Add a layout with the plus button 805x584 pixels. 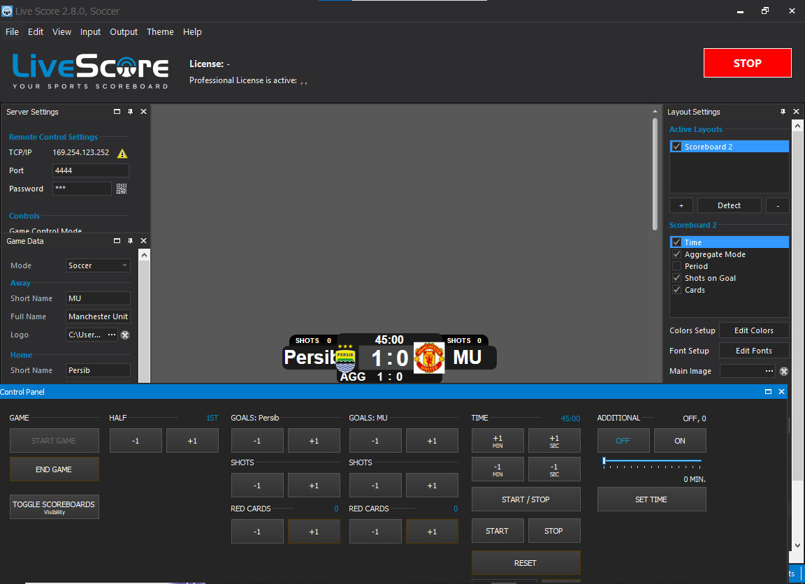(681, 205)
